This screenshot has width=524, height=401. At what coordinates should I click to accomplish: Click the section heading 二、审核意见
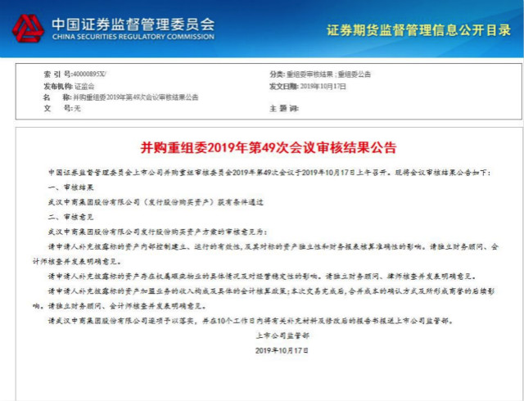pos(70,217)
